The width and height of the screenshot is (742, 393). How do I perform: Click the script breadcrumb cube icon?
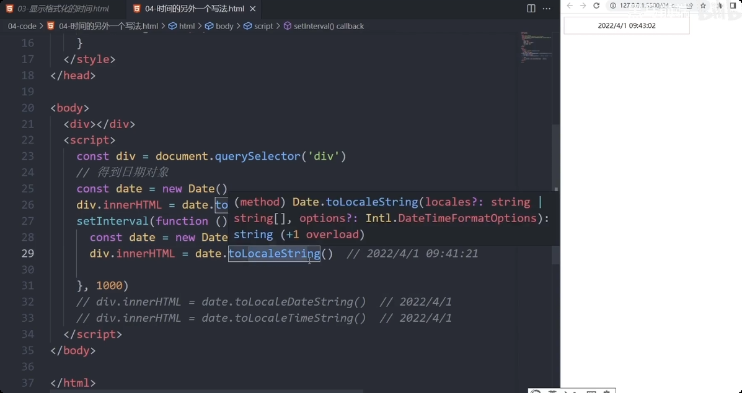click(247, 26)
